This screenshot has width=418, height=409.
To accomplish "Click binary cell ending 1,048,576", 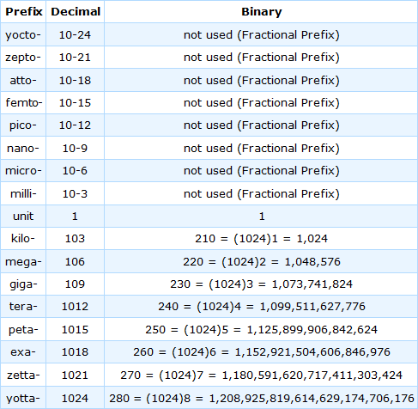I will (x=261, y=261).
